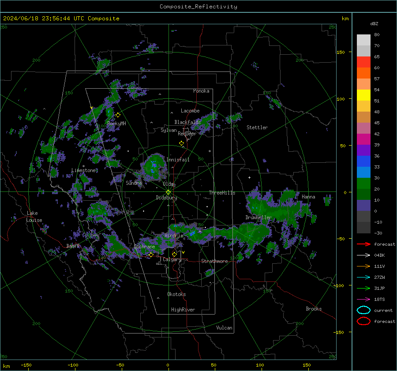This screenshot has width=397, height=371.
Task: Click the Hanna city label
Action: pos(308,197)
